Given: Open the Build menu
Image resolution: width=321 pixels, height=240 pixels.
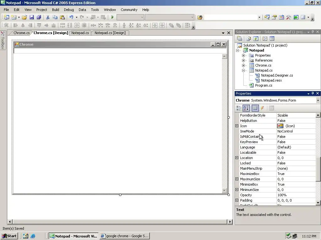Looking at the screenshot, I should coord(55,10).
